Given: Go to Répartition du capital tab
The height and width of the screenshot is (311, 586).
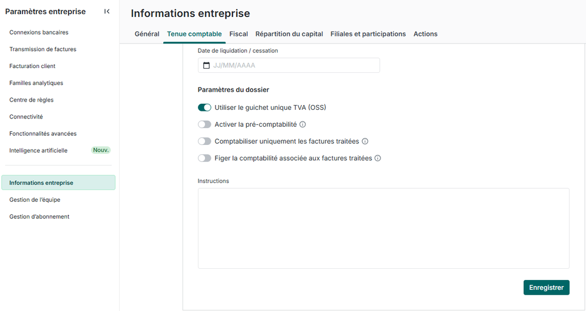Looking at the screenshot, I should pos(289,34).
